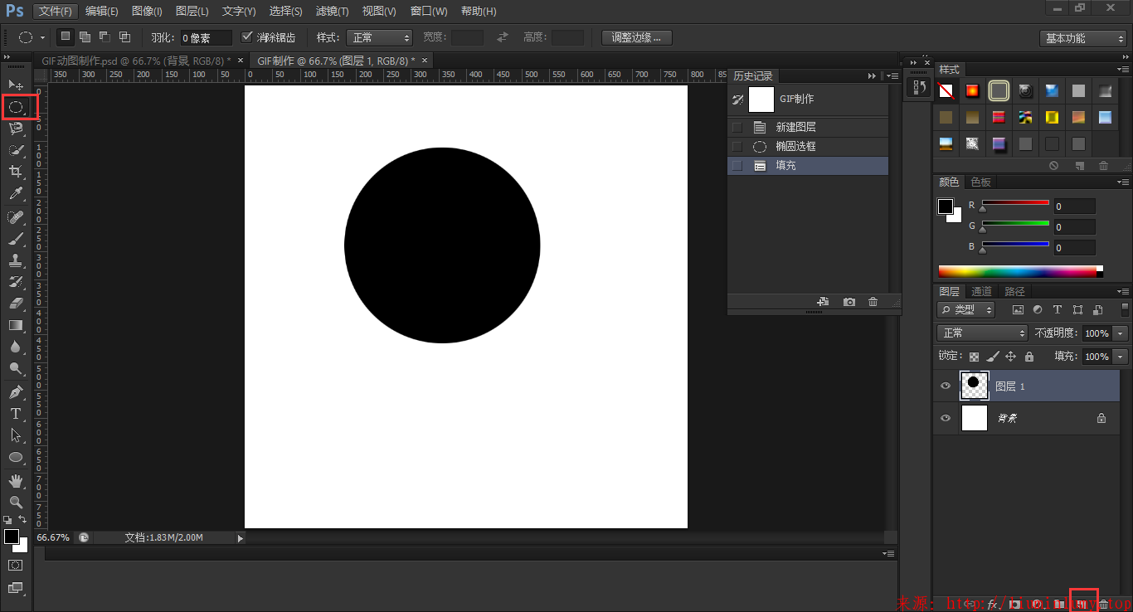The image size is (1133, 612).
Task: Click the 调整边缘 button
Action: click(x=637, y=37)
